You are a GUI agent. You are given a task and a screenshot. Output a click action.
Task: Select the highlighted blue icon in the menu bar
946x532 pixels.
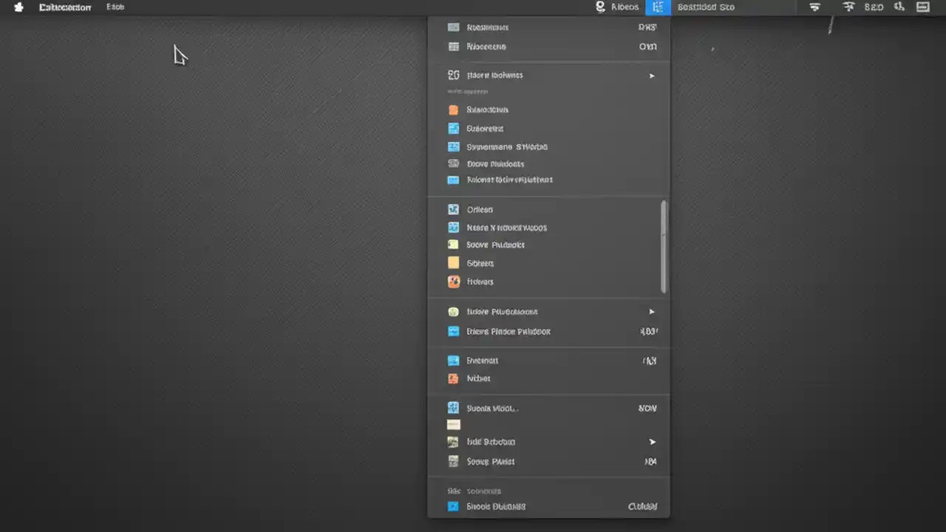[x=658, y=7]
